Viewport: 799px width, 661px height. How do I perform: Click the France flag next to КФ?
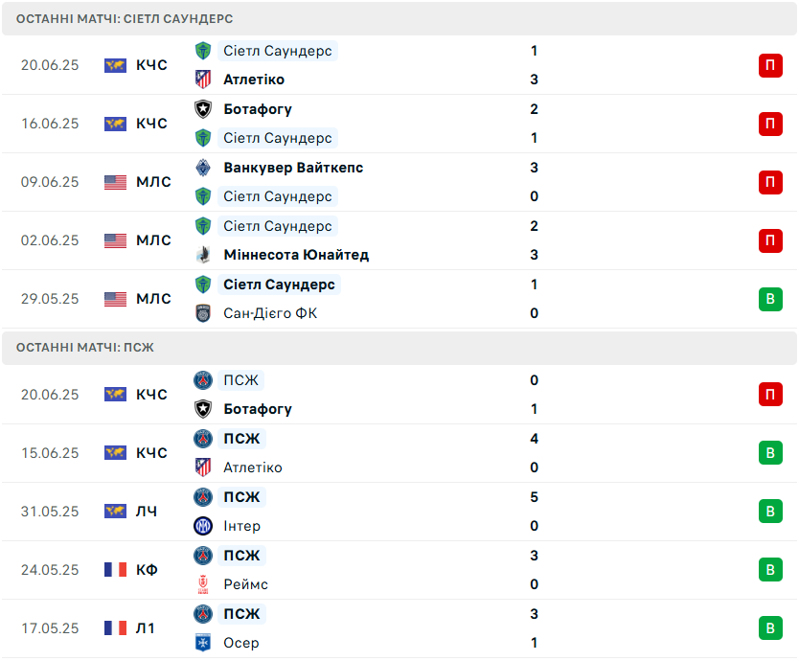pyautogui.click(x=115, y=570)
